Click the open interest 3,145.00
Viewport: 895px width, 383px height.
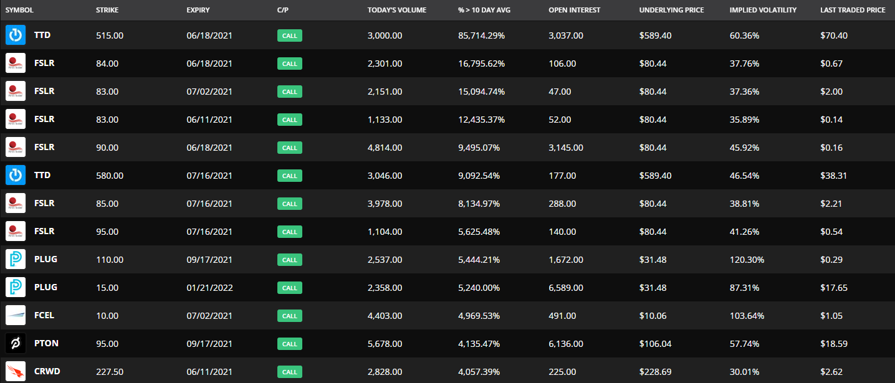[x=566, y=148]
